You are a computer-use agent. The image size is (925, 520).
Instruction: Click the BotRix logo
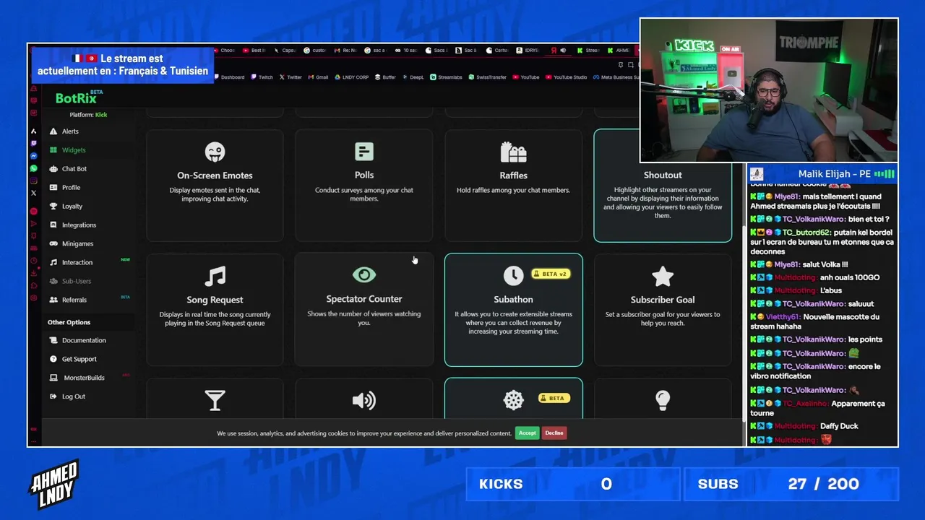(78, 97)
